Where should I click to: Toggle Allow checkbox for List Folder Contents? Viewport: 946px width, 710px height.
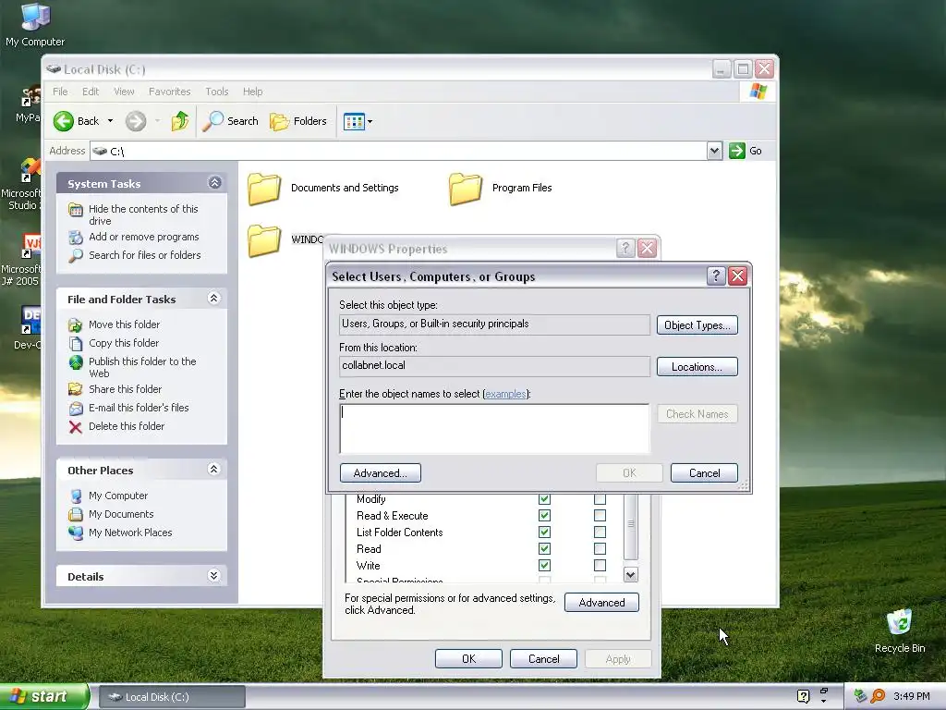point(544,532)
